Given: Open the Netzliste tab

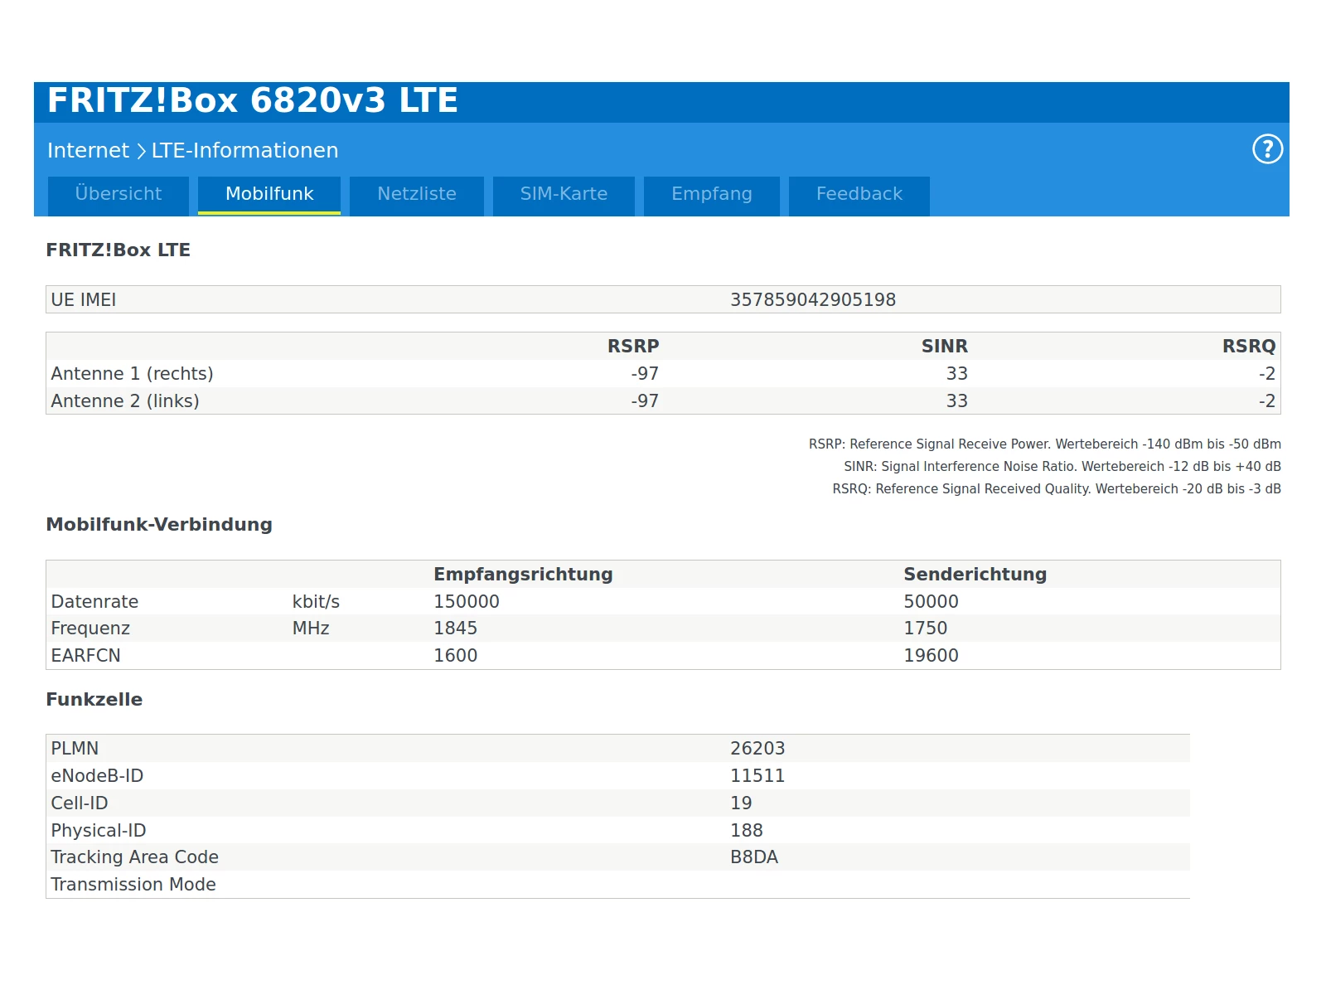Looking at the screenshot, I should 417,196.
